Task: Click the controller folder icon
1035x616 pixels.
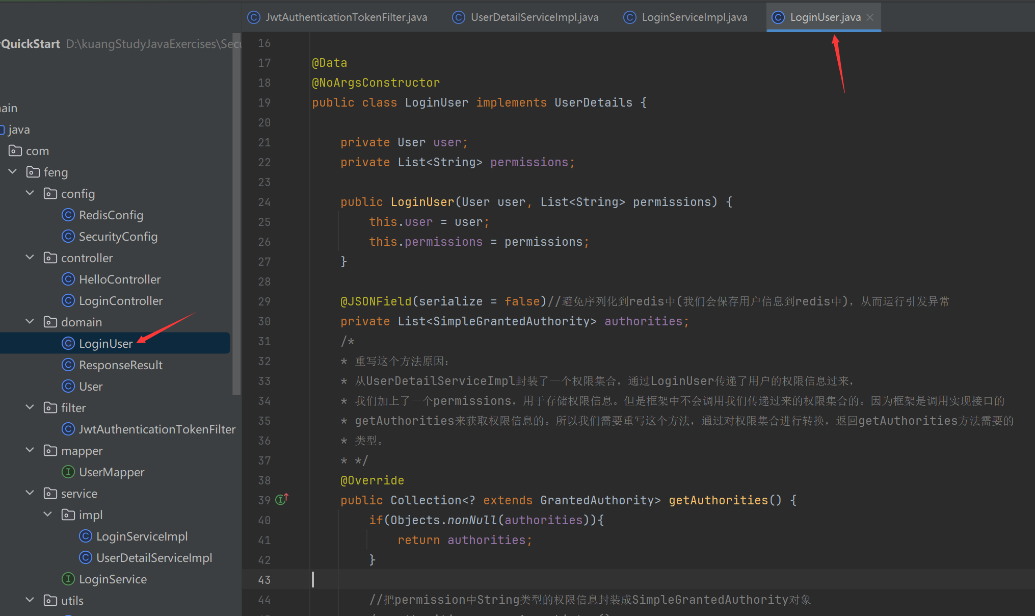Action: (50, 258)
